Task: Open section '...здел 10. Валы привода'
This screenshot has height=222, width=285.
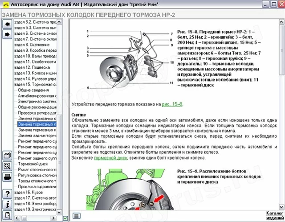Action: click(36, 56)
